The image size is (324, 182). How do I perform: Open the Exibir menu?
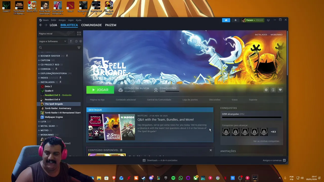click(53, 20)
